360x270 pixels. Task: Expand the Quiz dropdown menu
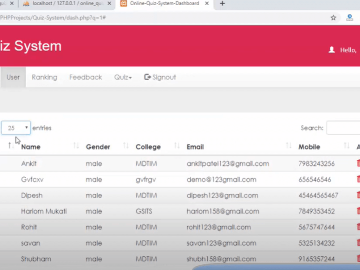pyautogui.click(x=123, y=77)
